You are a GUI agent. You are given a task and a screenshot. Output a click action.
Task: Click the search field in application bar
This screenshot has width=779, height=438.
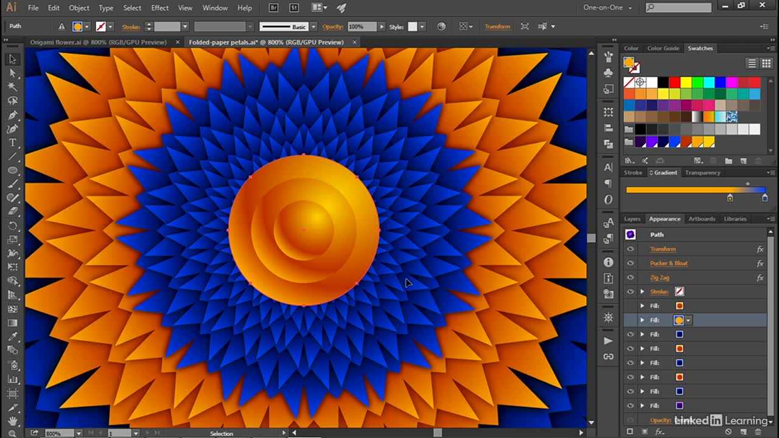(x=678, y=8)
